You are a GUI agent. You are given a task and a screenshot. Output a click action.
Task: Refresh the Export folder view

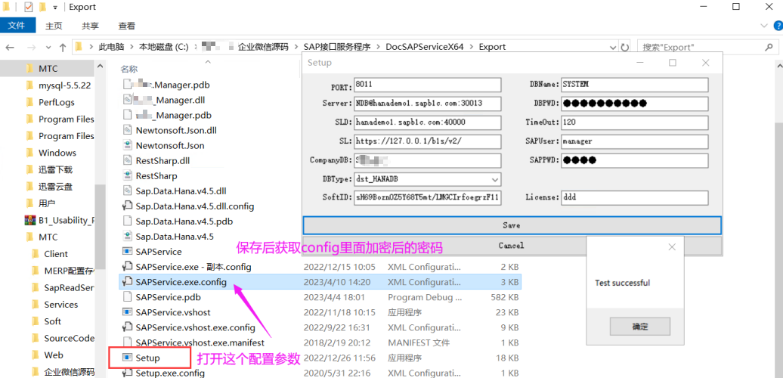[x=624, y=47]
